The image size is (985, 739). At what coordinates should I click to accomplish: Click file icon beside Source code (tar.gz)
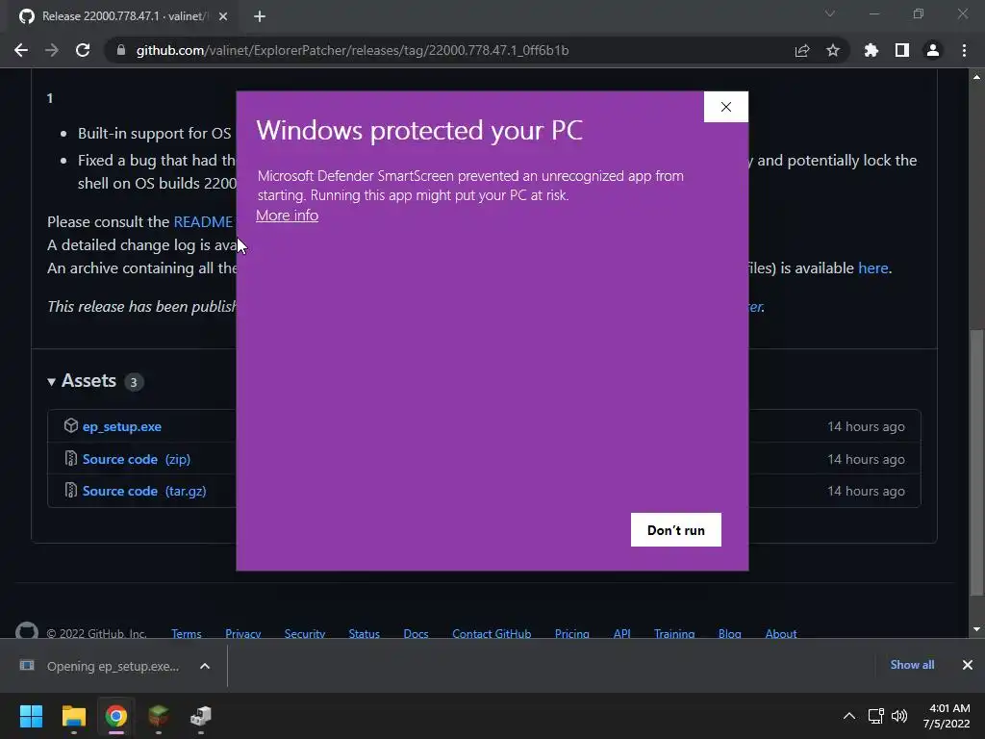pyautogui.click(x=71, y=490)
